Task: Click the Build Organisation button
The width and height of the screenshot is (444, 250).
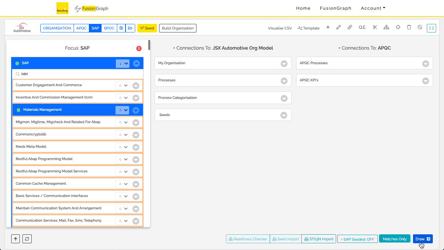Action: pyautogui.click(x=178, y=28)
